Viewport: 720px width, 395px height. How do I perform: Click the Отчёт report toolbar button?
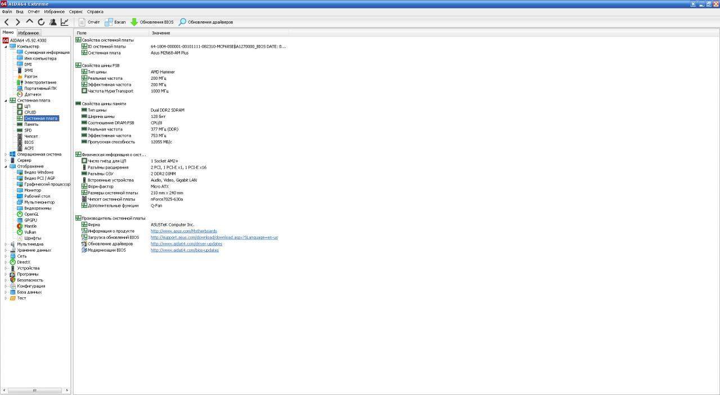89,22
